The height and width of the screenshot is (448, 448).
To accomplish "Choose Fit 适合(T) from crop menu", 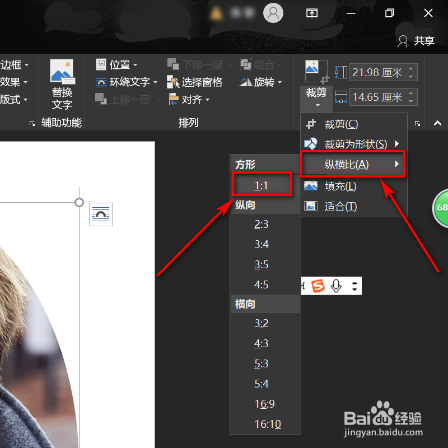I will pyautogui.click(x=354, y=206).
